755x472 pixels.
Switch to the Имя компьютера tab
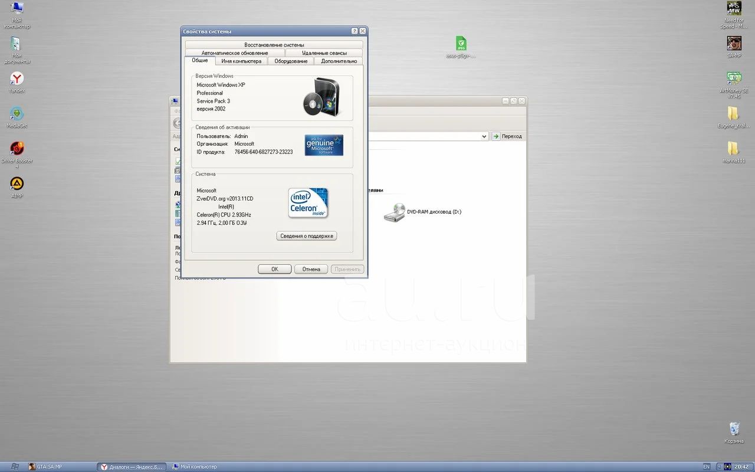[x=241, y=61]
